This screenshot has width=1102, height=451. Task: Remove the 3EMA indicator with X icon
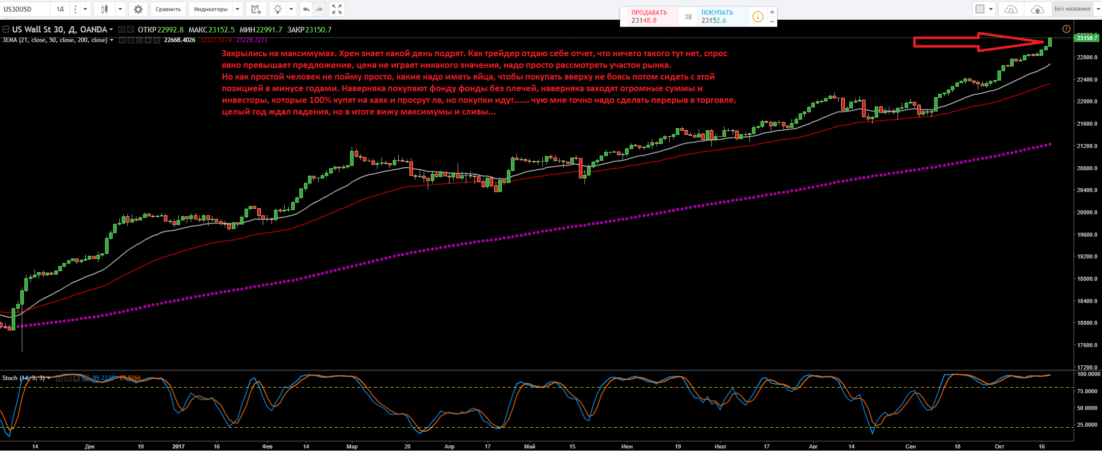click(157, 40)
